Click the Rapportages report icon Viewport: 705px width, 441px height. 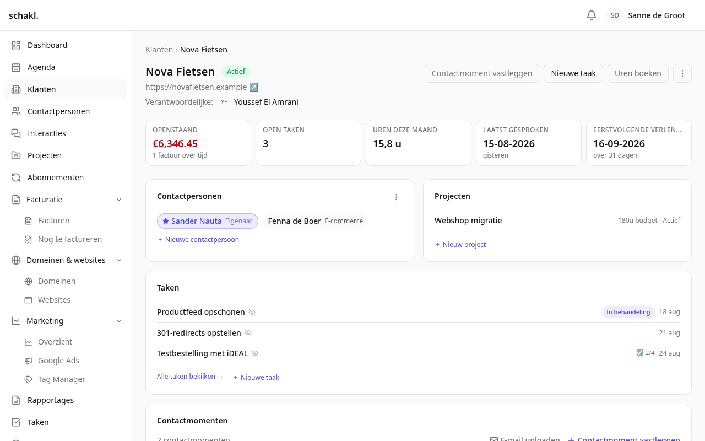coord(16,400)
